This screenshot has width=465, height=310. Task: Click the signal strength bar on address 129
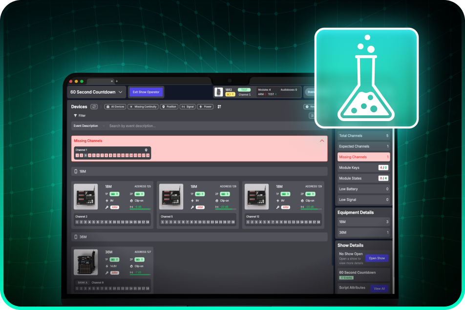pos(311,209)
